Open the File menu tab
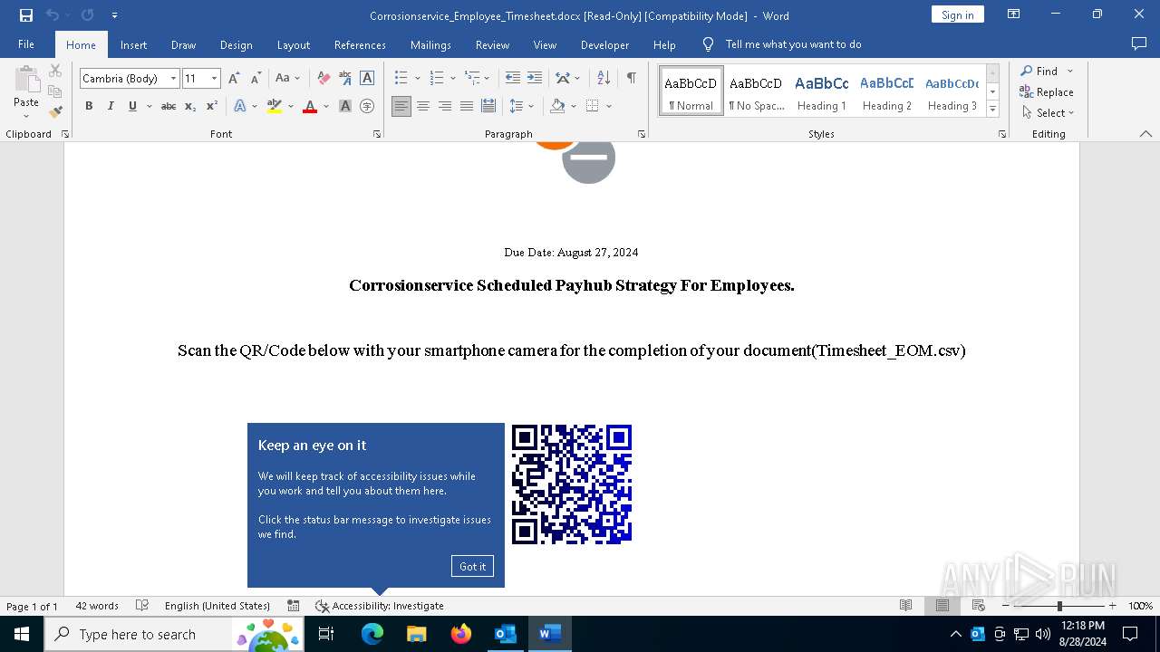This screenshot has width=1160, height=652. pyautogui.click(x=26, y=44)
